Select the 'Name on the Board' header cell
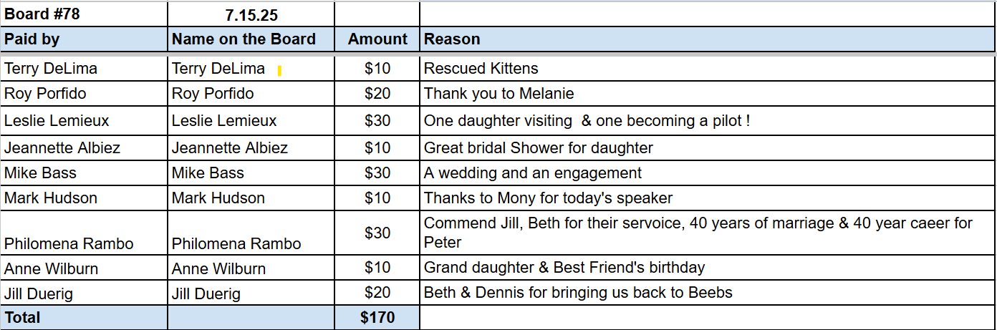This screenshot has width=997, height=330. [x=244, y=39]
